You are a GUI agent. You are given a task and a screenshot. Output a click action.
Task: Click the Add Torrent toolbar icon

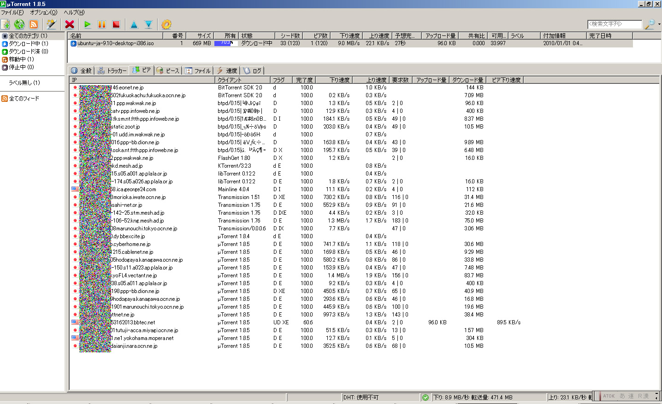click(6, 24)
